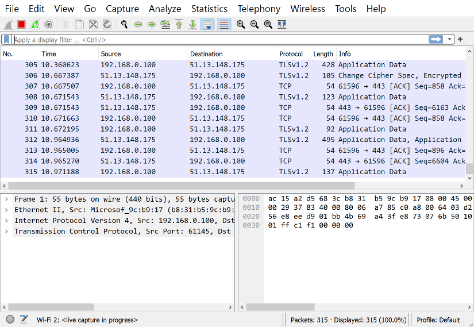Reload the capture file icon
474x327 pixels.
(x=107, y=25)
